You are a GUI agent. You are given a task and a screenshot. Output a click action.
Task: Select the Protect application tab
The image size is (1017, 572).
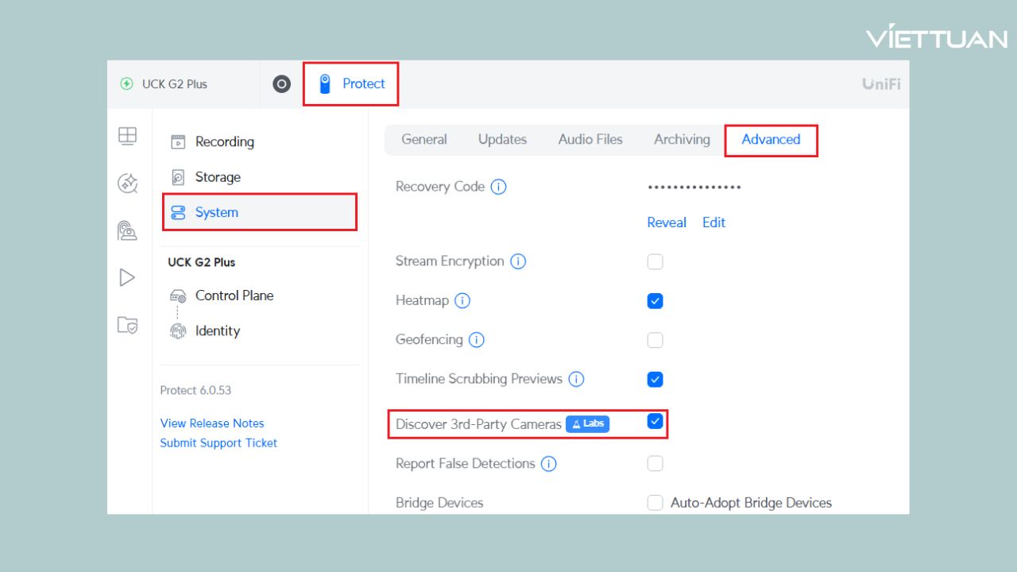tap(351, 84)
